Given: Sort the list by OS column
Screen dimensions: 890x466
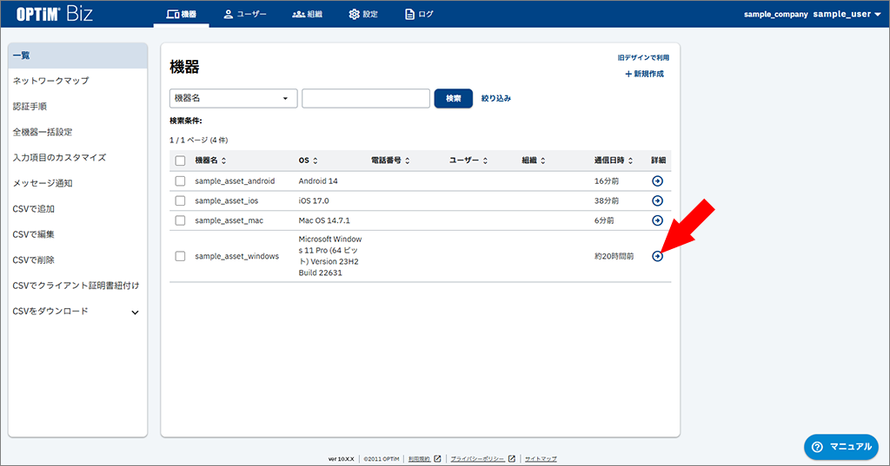Looking at the screenshot, I should coord(315,161).
